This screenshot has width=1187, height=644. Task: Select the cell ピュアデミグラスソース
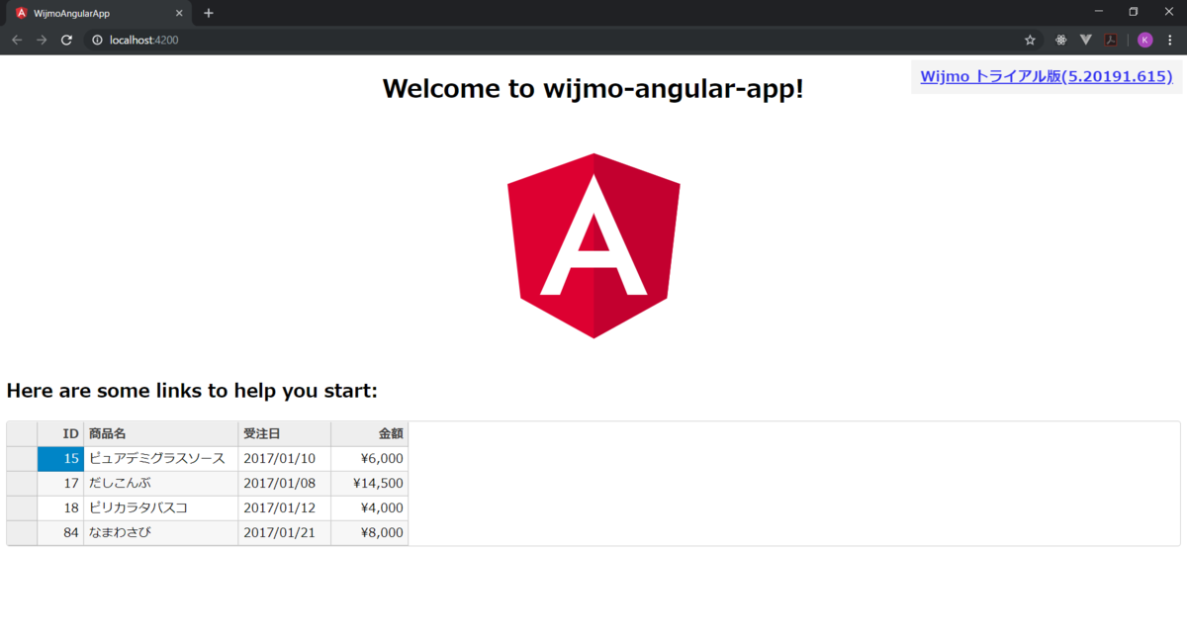[161, 459]
